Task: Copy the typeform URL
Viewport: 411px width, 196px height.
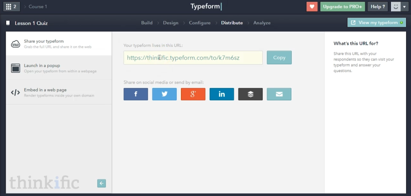Action: (279, 58)
